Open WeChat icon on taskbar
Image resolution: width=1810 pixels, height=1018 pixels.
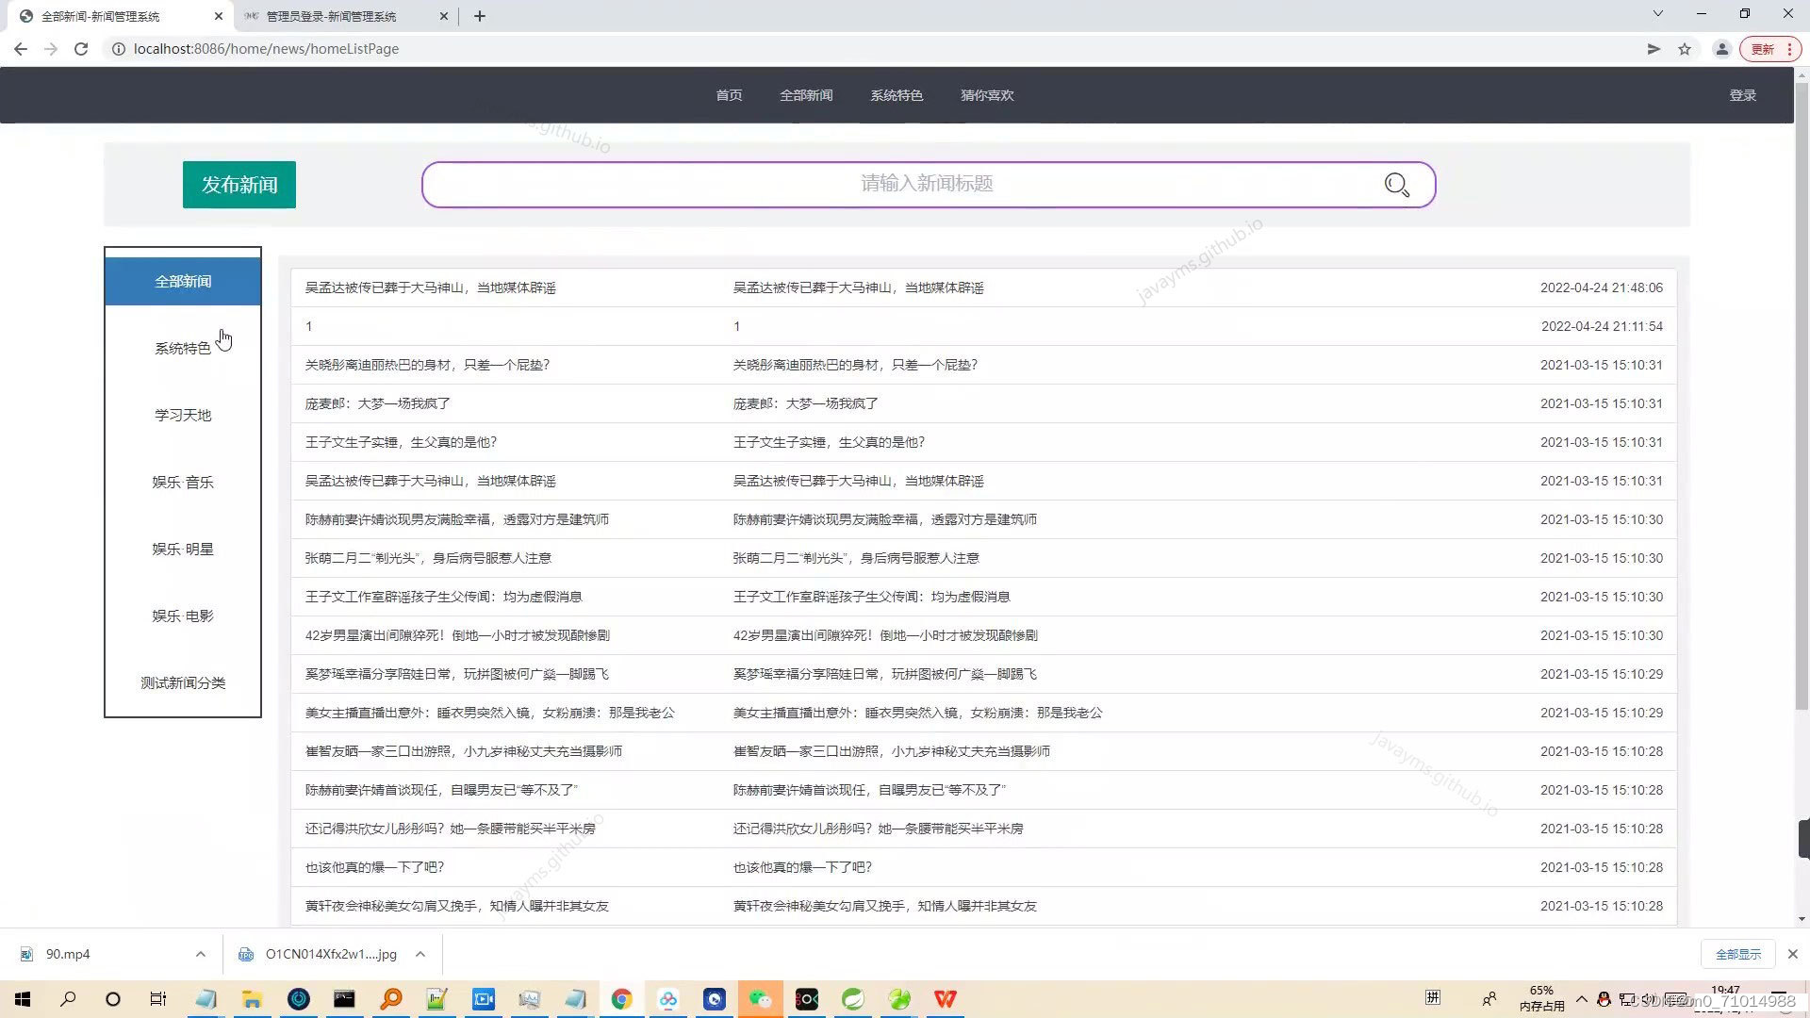(x=760, y=999)
